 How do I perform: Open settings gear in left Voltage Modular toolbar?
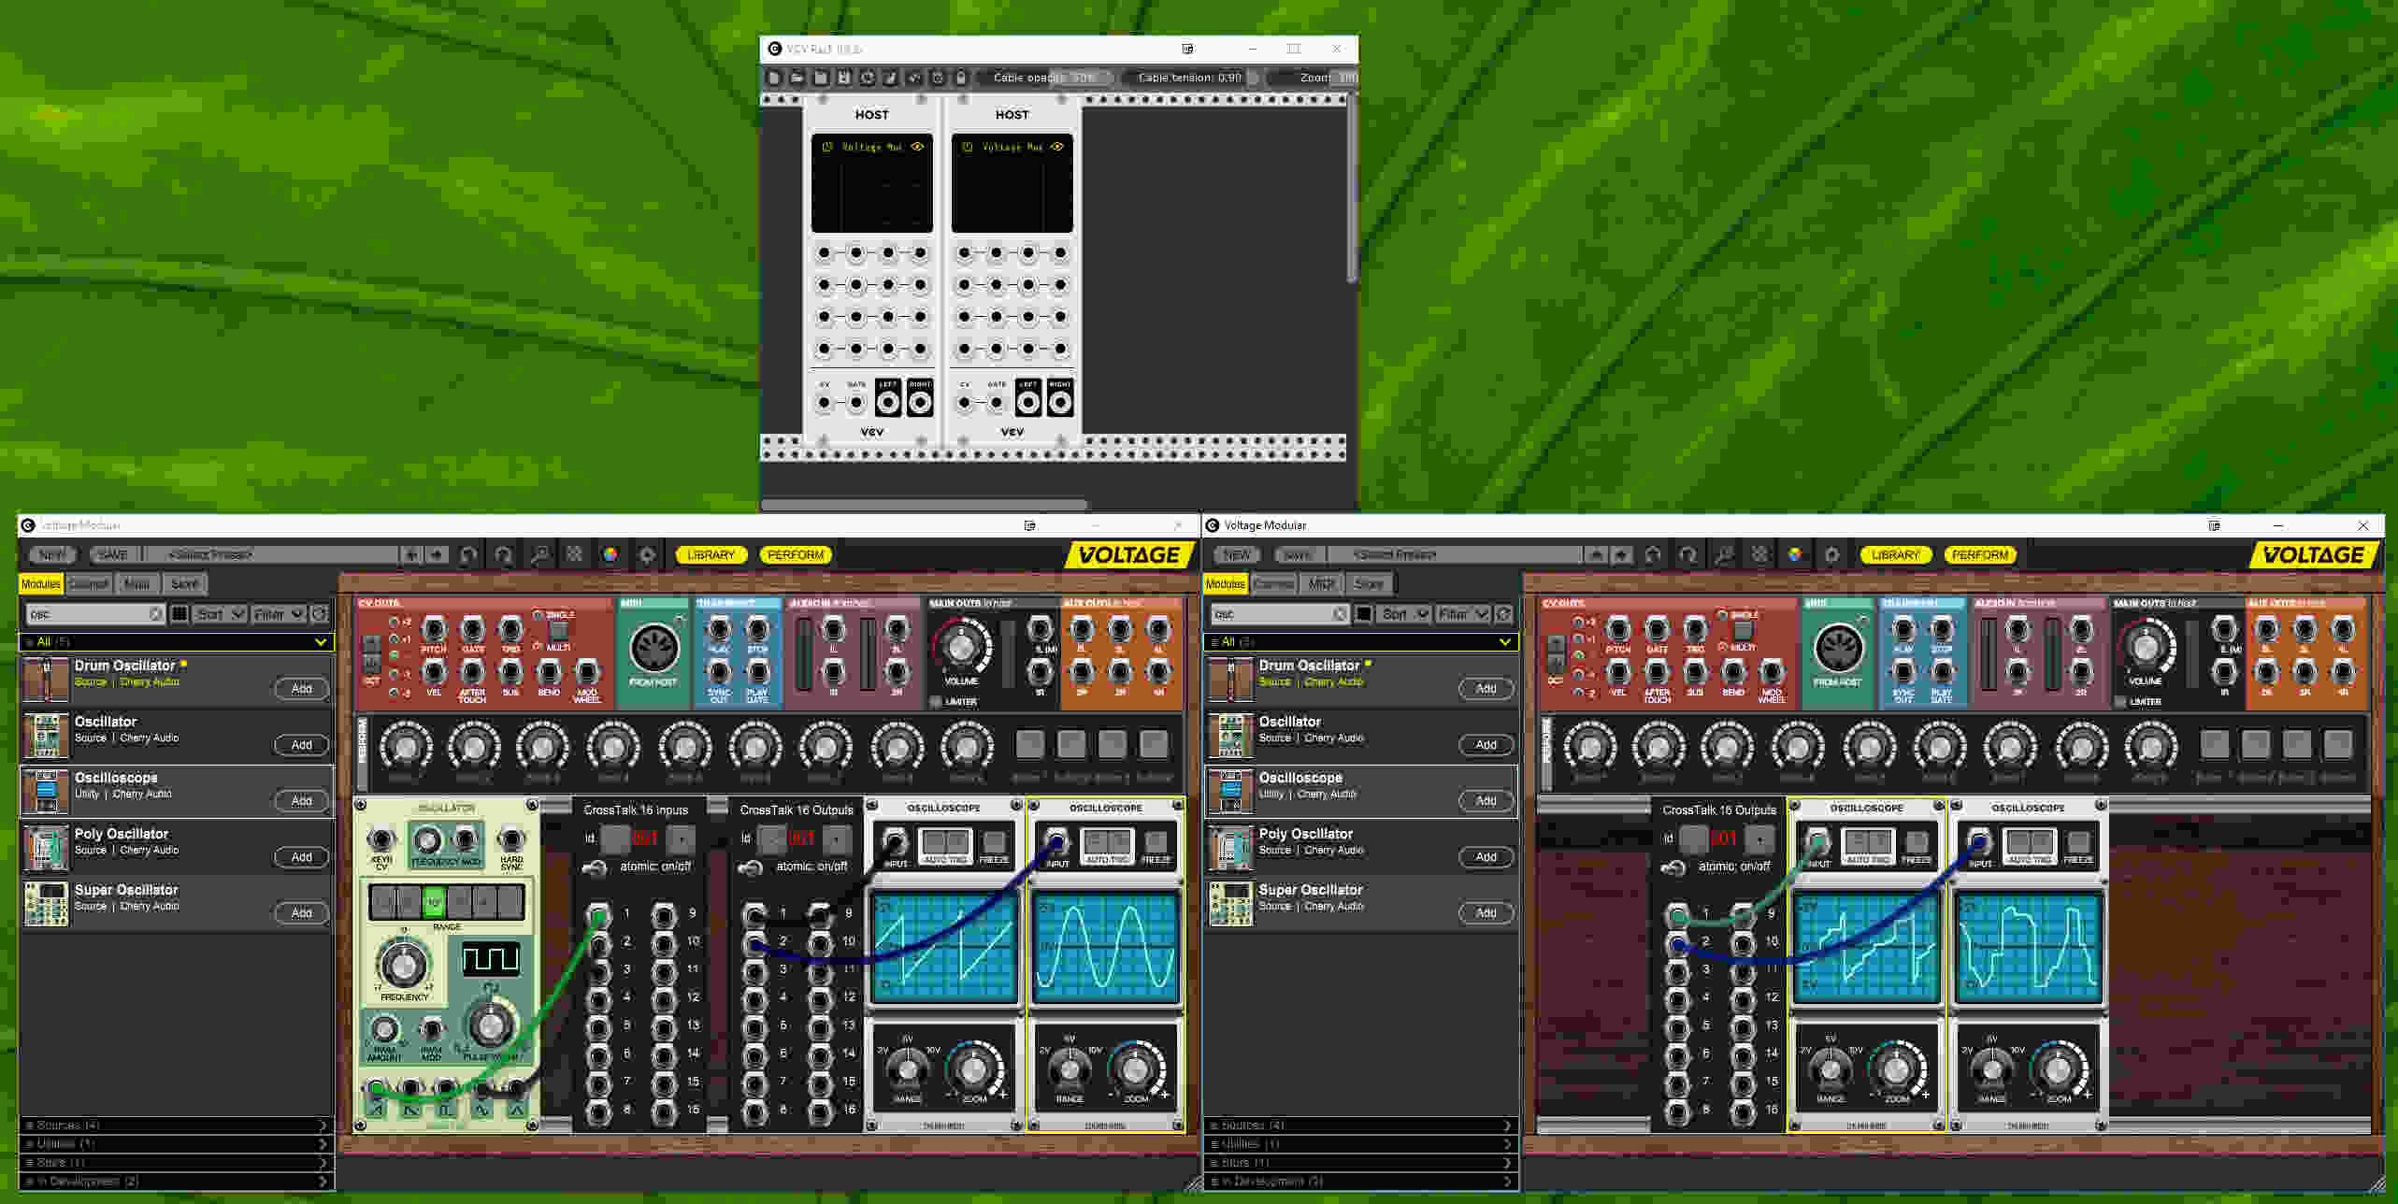pyautogui.click(x=647, y=555)
